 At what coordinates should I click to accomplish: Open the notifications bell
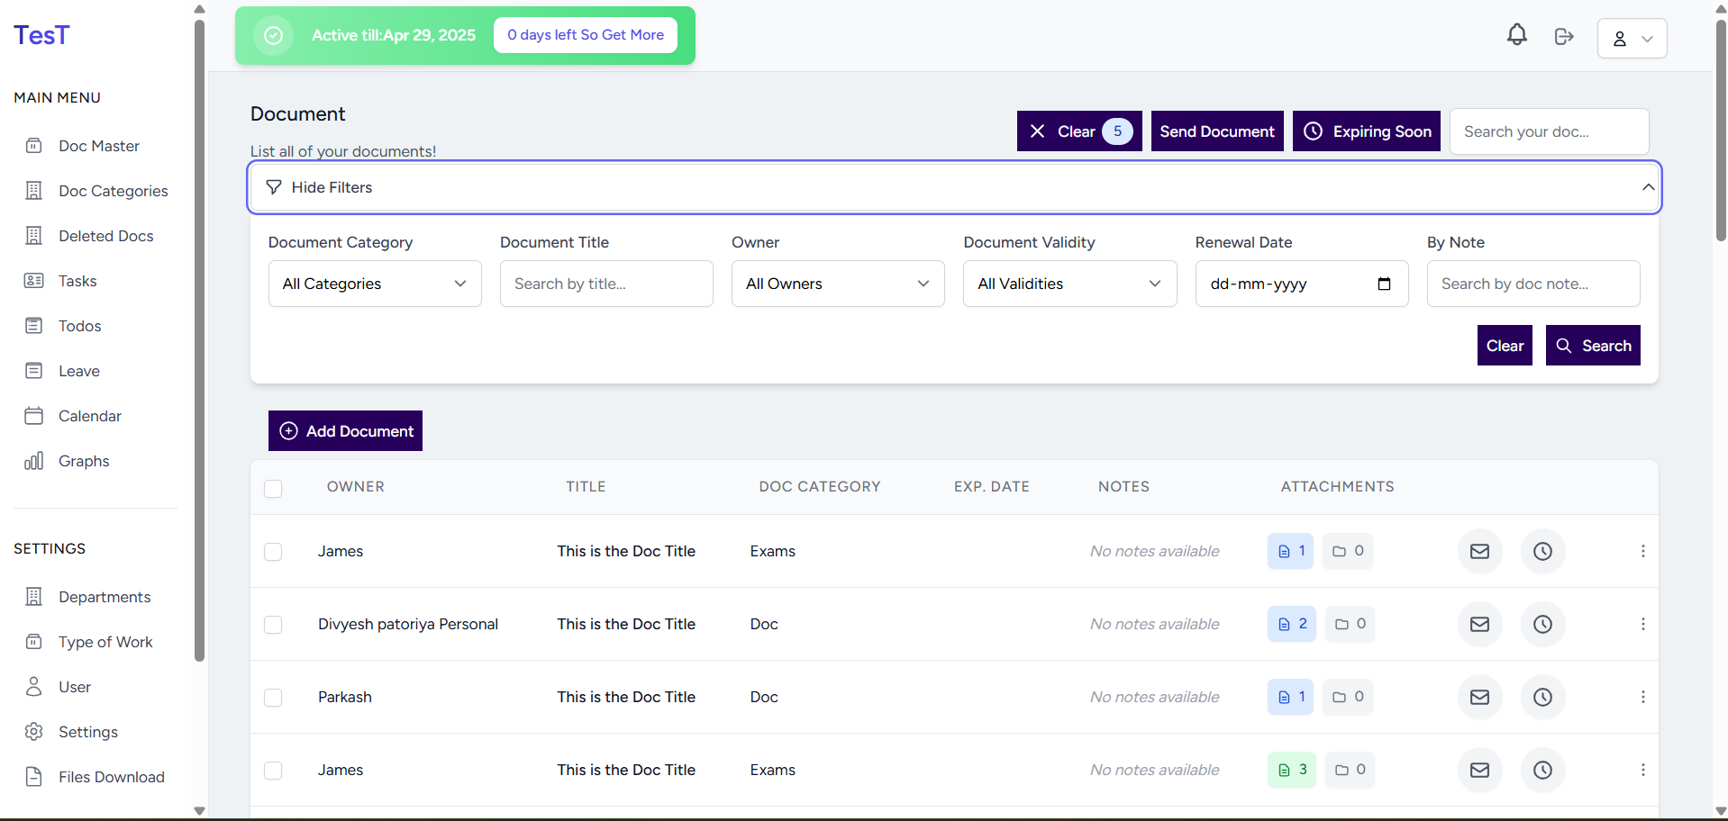[x=1517, y=35]
